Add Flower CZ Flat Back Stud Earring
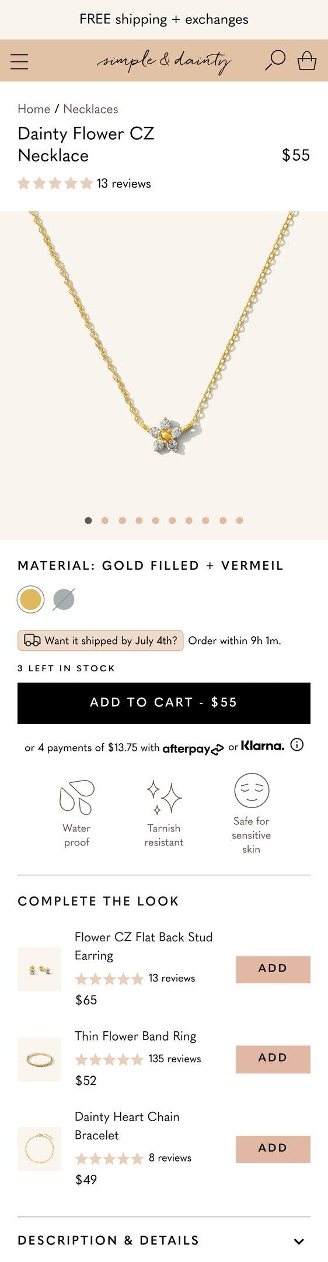This screenshot has height=1262, width=328. [x=273, y=970]
